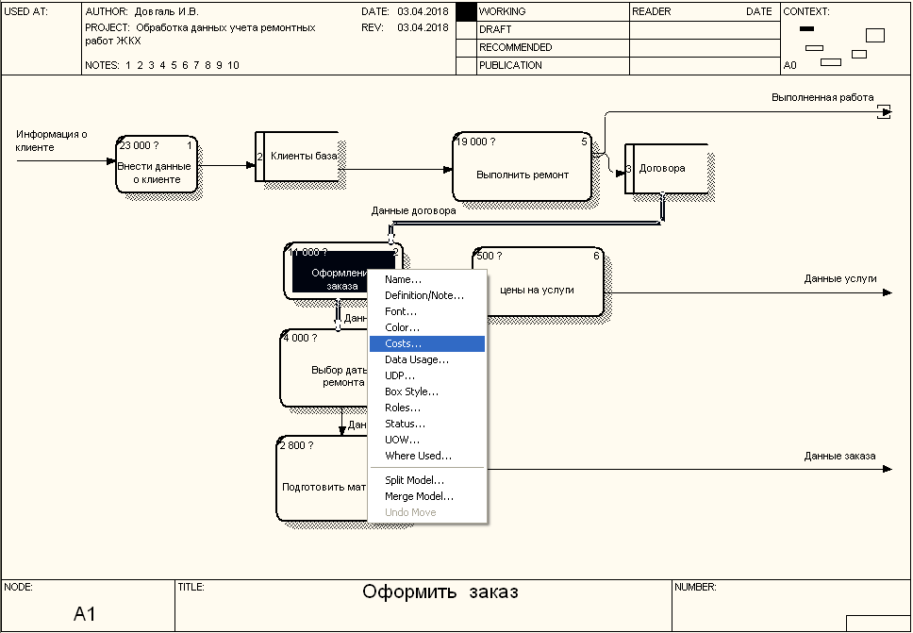Choose Split Model... option

pos(414,481)
